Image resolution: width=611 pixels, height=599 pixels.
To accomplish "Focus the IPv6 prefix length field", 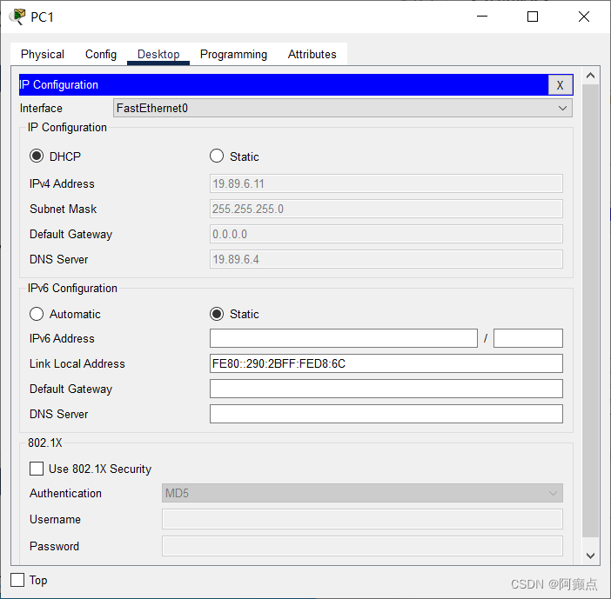I will tap(528, 338).
